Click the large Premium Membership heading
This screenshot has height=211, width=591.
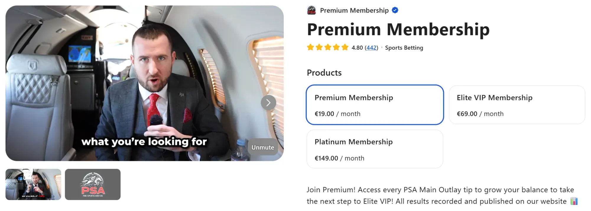point(398,29)
